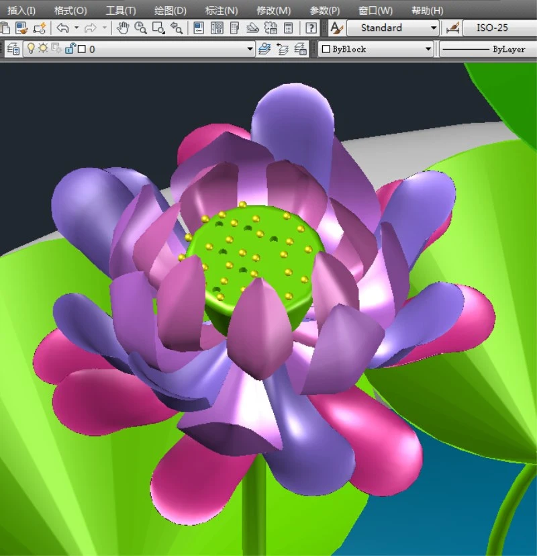Open the ISO-25 dimension style dropdown
Viewport: 537px width, 556px height.
(500, 28)
